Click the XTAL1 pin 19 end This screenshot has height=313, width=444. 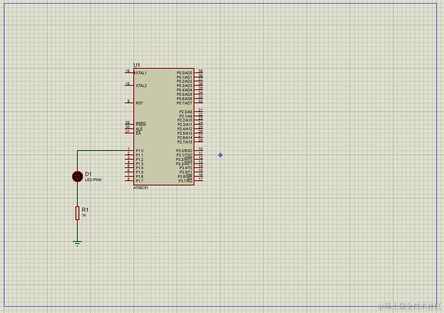pos(125,73)
